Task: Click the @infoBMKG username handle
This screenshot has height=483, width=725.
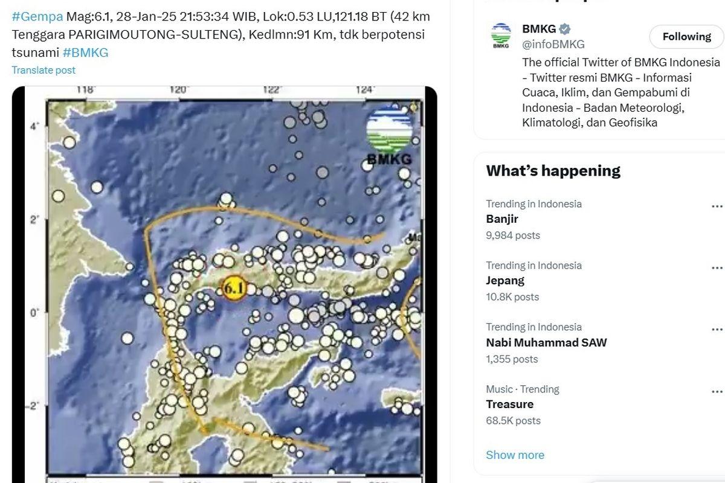Action: (x=551, y=43)
